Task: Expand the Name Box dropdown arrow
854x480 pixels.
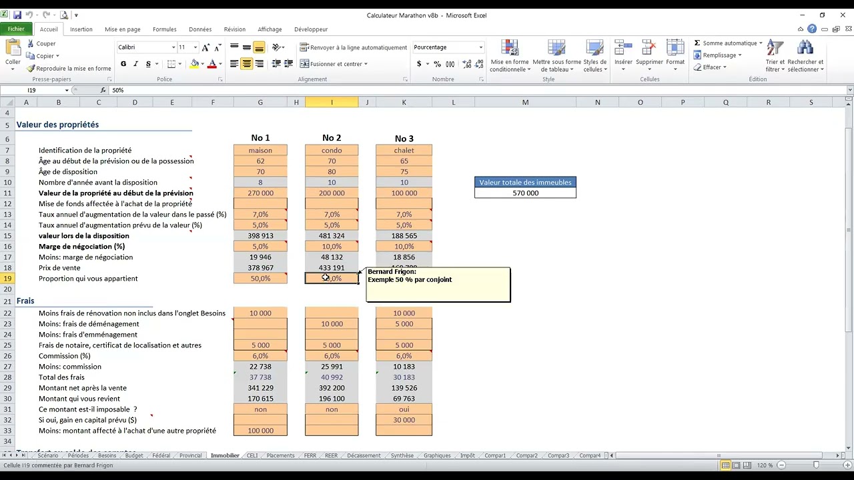Action: 66,90
